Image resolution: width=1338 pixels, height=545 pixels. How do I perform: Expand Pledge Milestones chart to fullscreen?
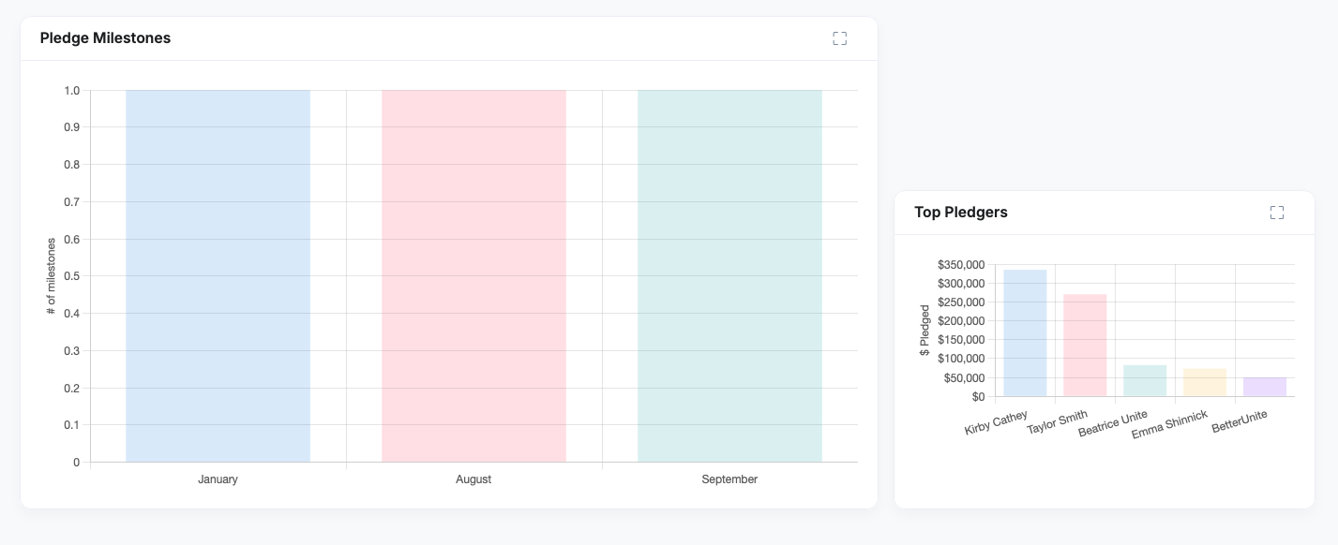click(x=839, y=38)
